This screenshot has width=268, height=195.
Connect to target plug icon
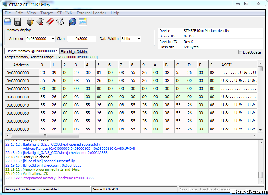[30, 22]
